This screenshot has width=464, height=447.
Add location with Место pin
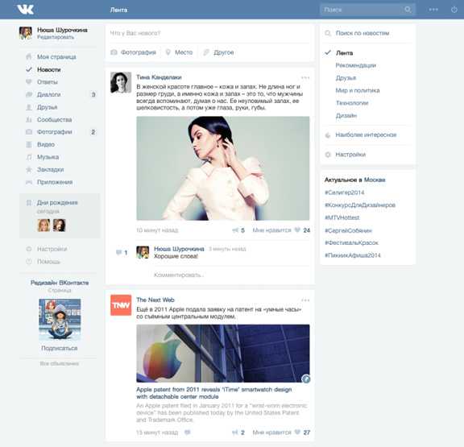pos(168,52)
